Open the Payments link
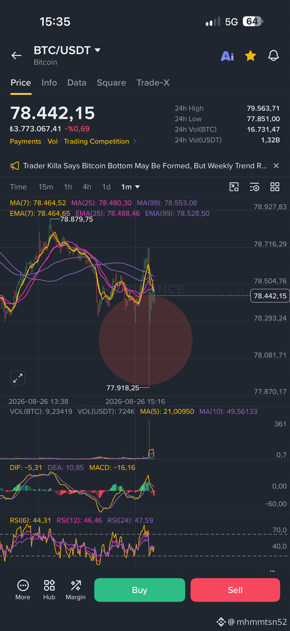The width and height of the screenshot is (290, 631). coord(26,141)
